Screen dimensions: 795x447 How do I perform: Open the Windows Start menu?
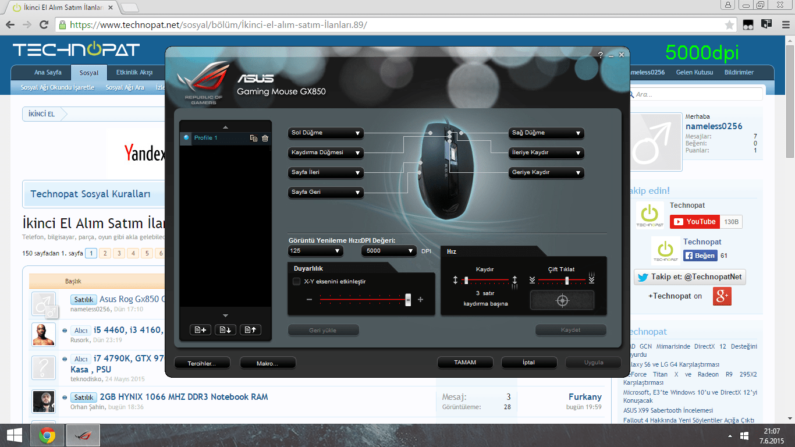15,435
